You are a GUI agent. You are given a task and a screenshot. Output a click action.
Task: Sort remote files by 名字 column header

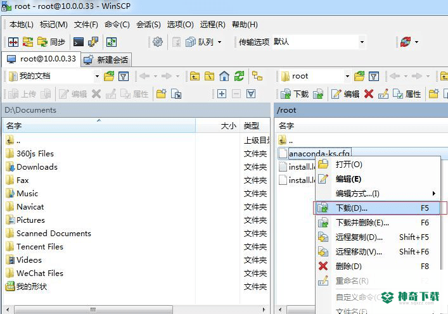pos(361,126)
